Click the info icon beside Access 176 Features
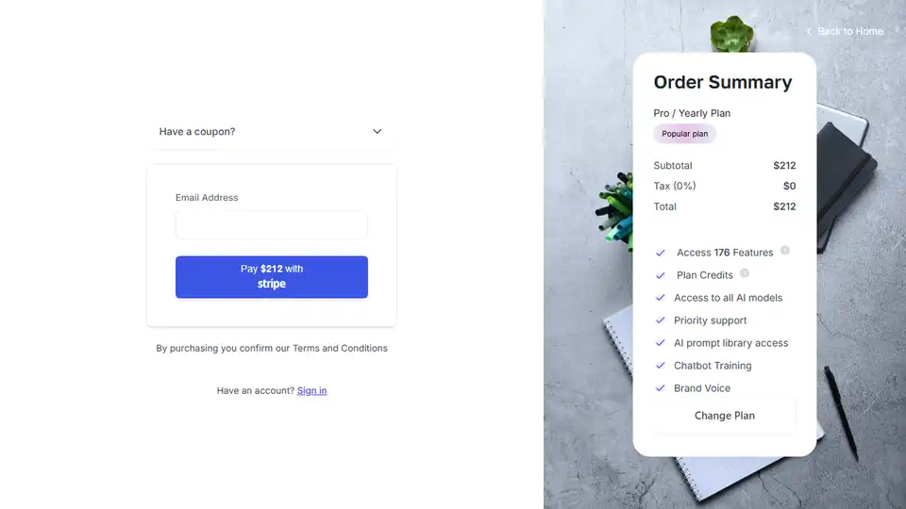The image size is (906, 509). 784,251
